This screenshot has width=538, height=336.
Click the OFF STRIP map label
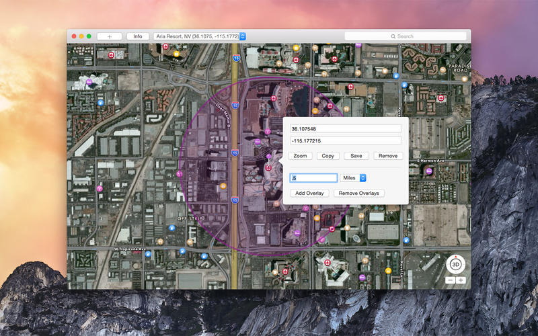point(190,218)
